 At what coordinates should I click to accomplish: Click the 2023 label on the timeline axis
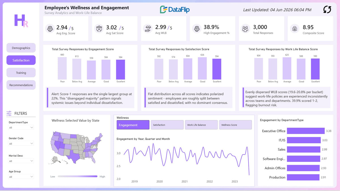(235, 181)
